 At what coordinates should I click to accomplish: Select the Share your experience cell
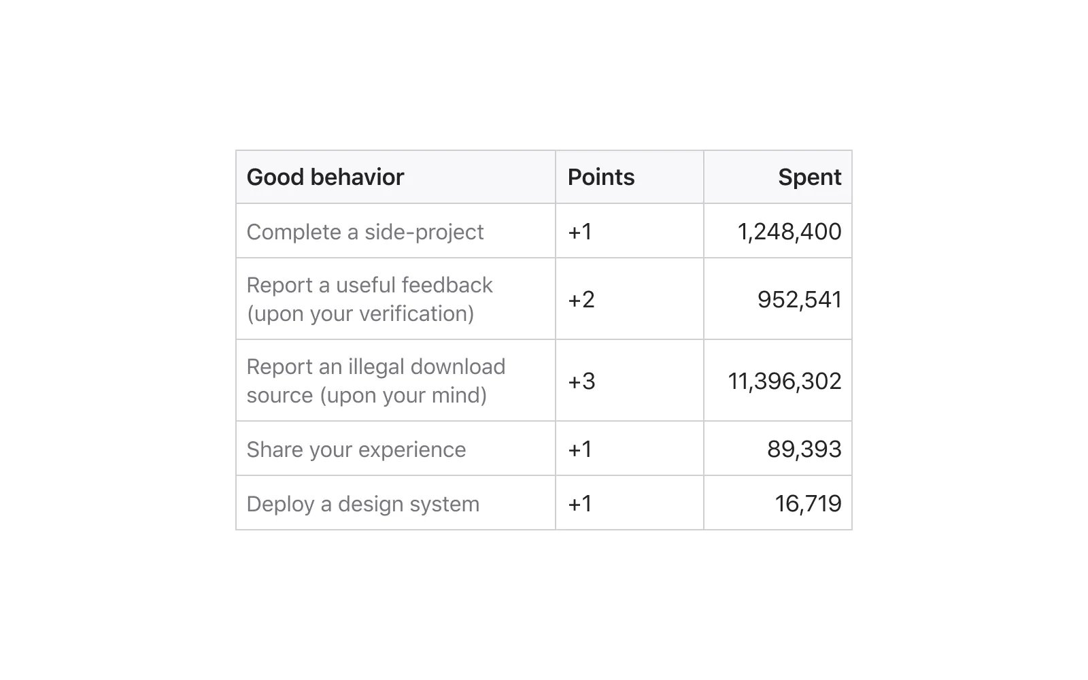[396, 449]
